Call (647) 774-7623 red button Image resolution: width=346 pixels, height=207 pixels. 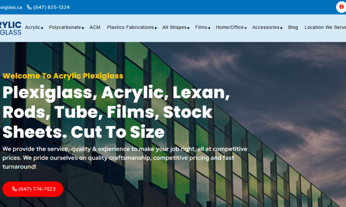tap(33, 189)
